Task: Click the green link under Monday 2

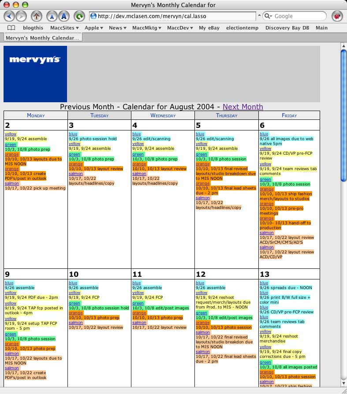Action: (x=10, y=145)
